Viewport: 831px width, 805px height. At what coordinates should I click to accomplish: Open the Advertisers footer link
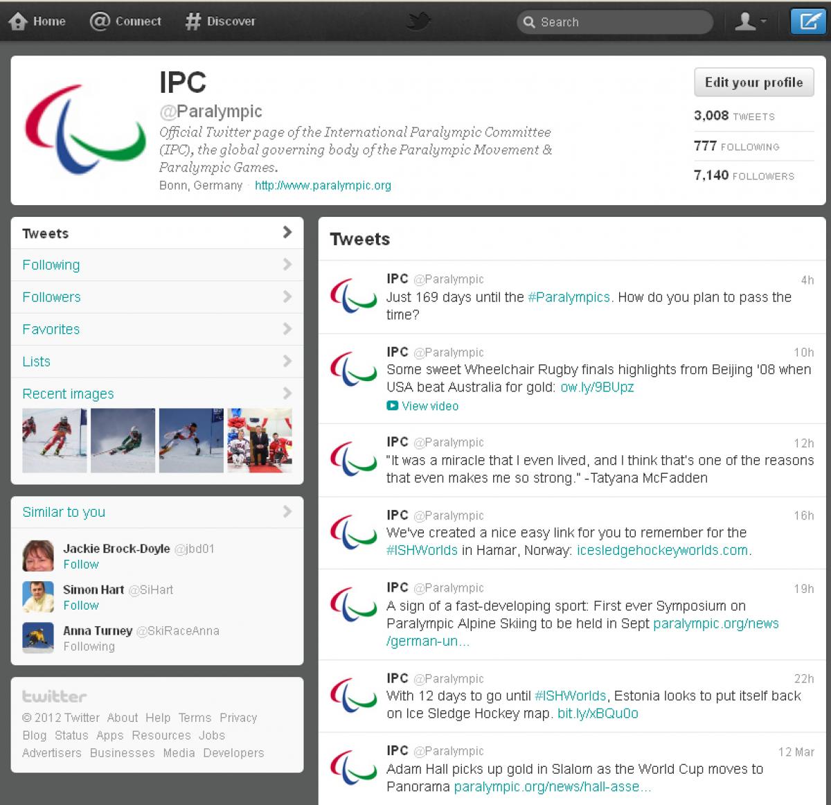click(x=52, y=753)
